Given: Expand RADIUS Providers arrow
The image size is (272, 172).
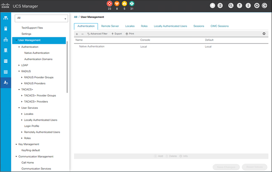Looking at the screenshot, I should [22, 83].
